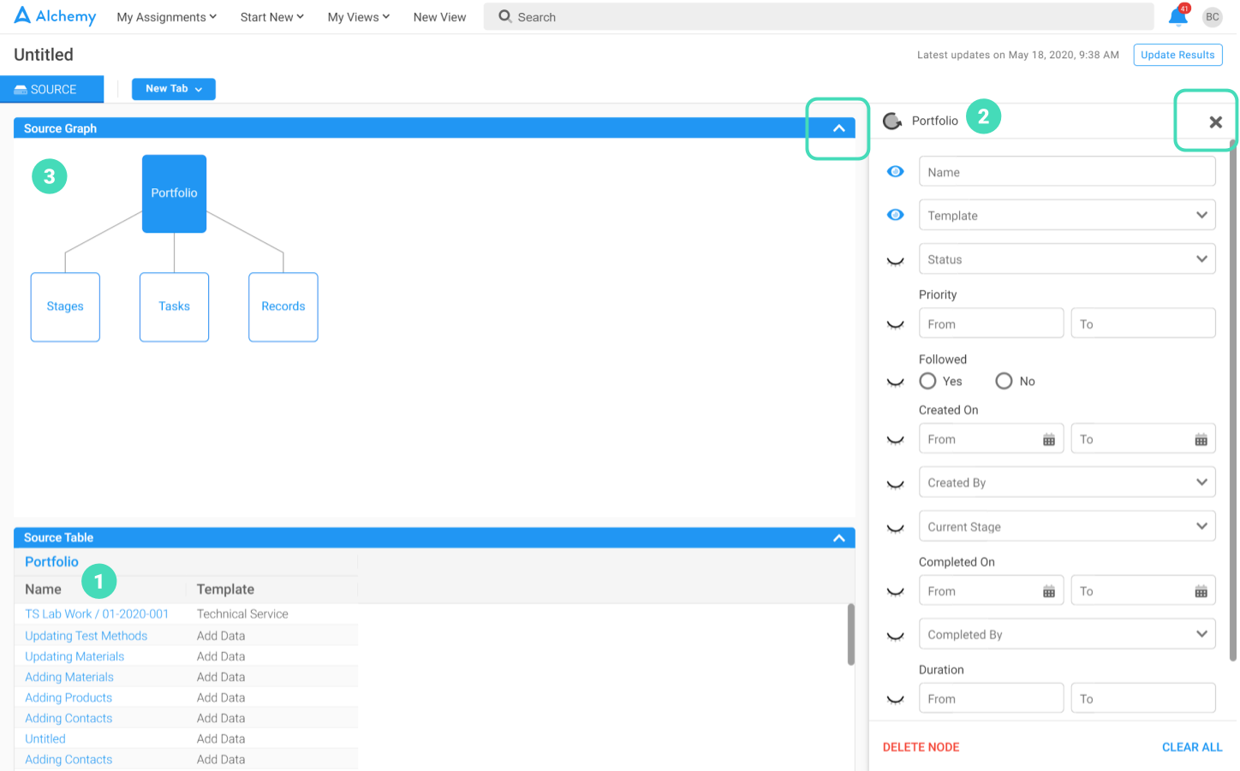The width and height of the screenshot is (1240, 771).
Task: Open My Views menu
Action: [x=359, y=17]
